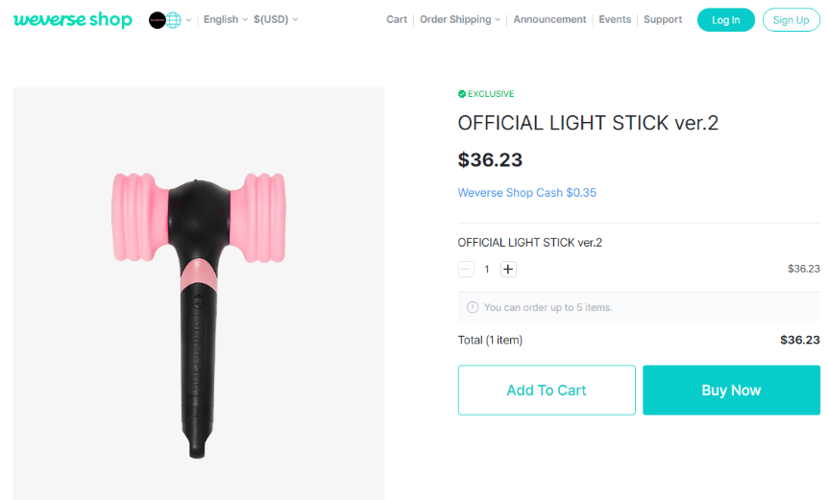Add the light stick to cart
Screen dimensions: 828x500
tap(547, 391)
